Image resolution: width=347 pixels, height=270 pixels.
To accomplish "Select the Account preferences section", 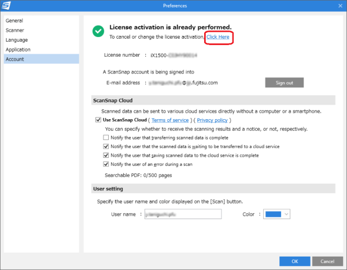I will tap(42, 59).
